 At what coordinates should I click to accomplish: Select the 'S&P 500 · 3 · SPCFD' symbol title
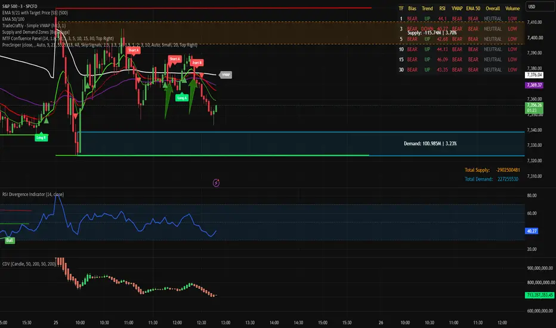coord(20,6)
